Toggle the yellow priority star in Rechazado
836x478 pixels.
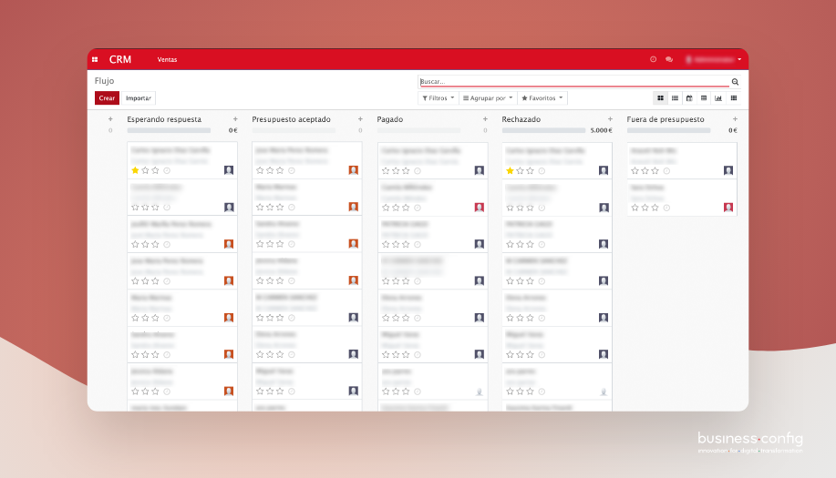pyautogui.click(x=510, y=171)
